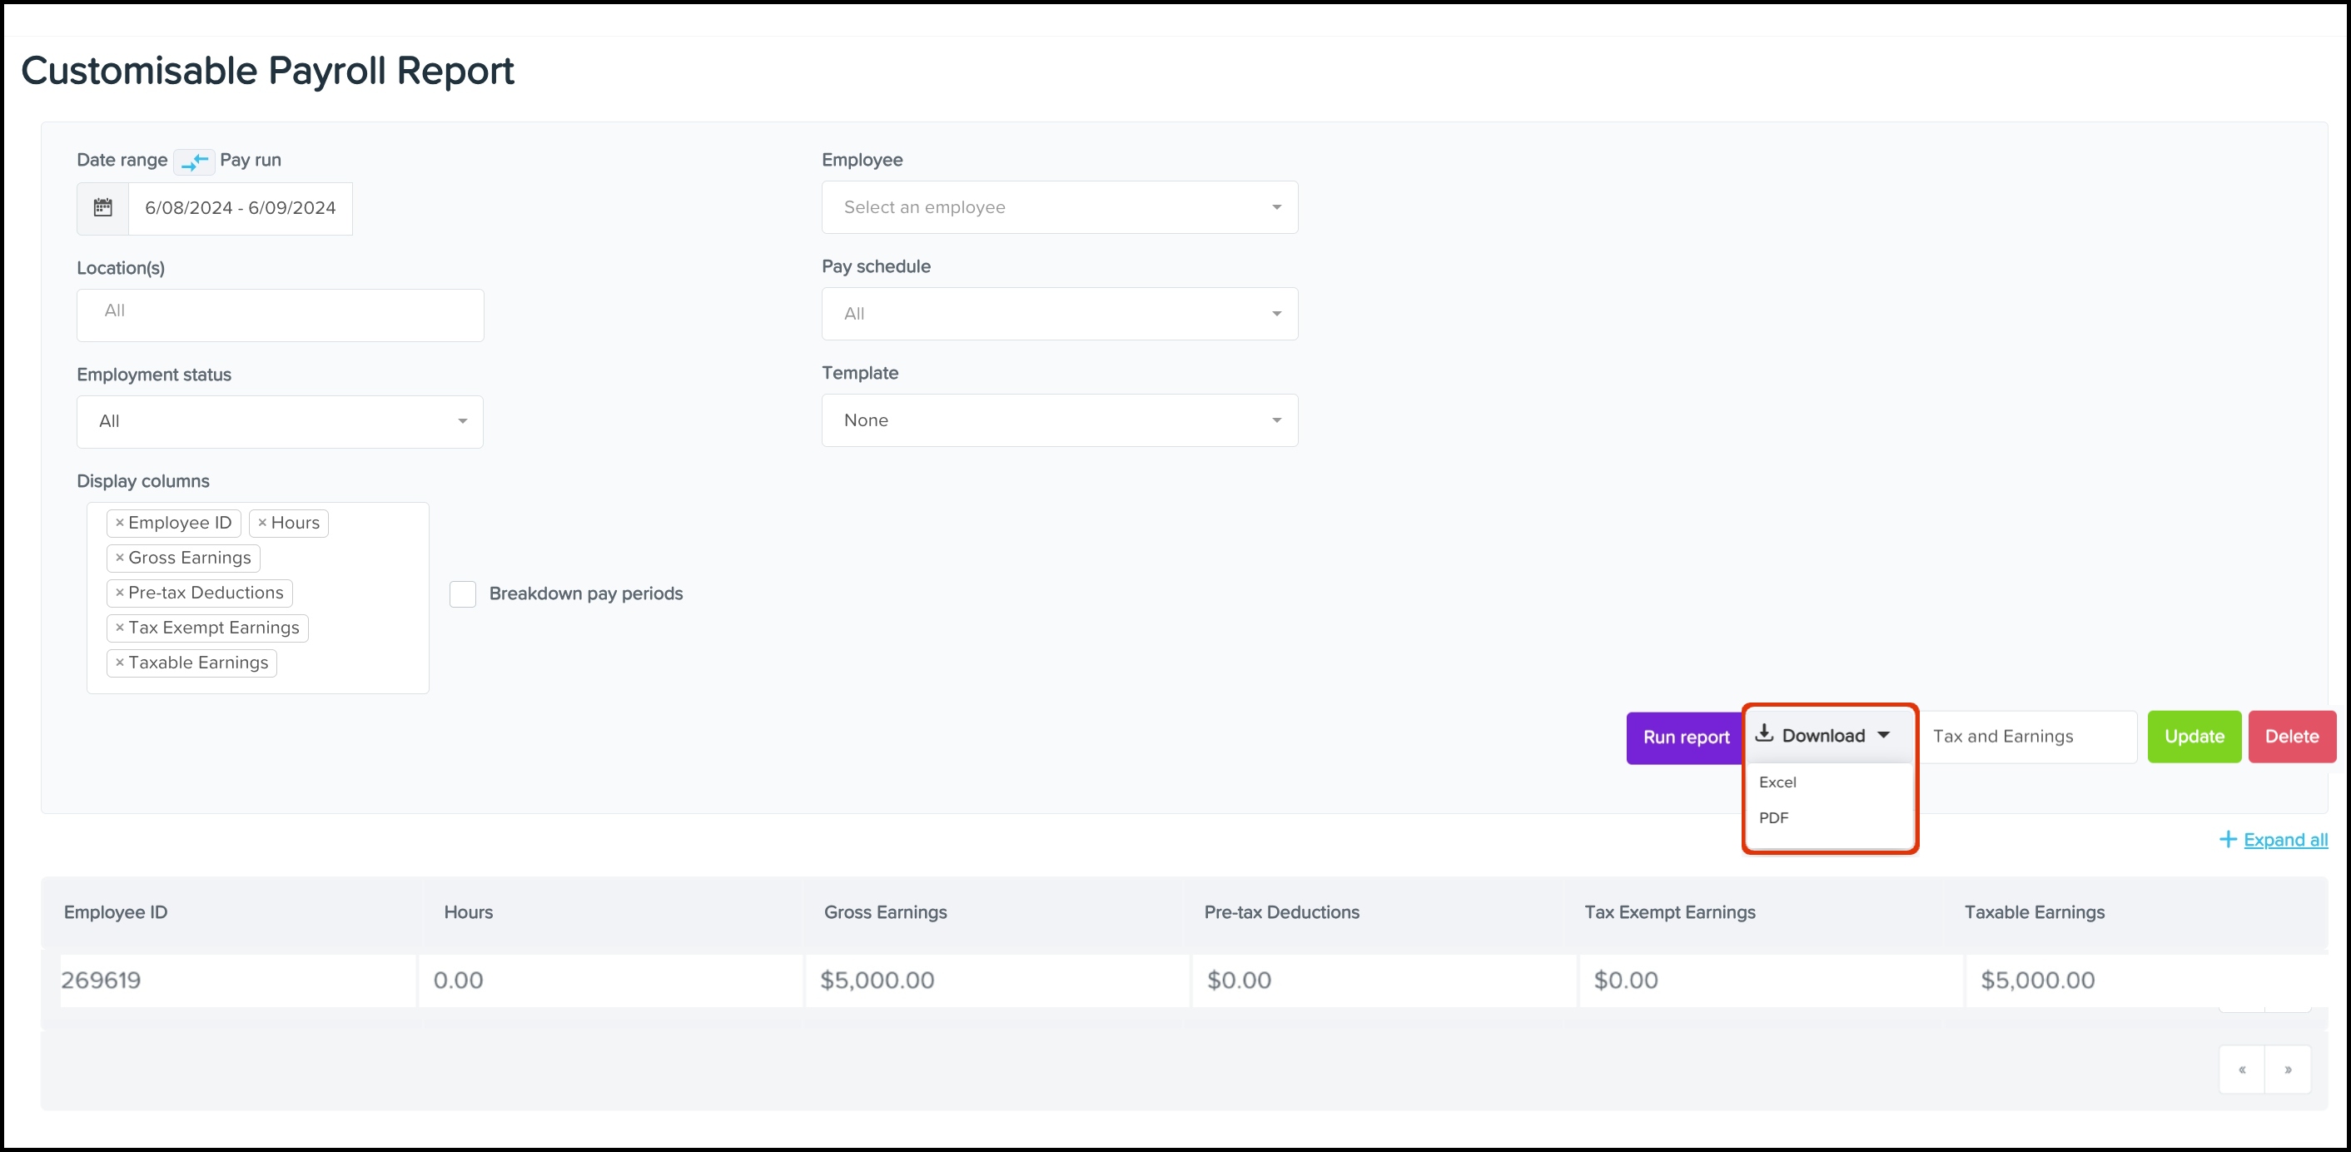2351x1152 pixels.
Task: Open the Template dropdown
Action: [x=1060, y=421]
